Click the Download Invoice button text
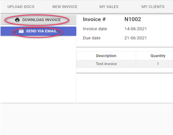 (x=41, y=20)
